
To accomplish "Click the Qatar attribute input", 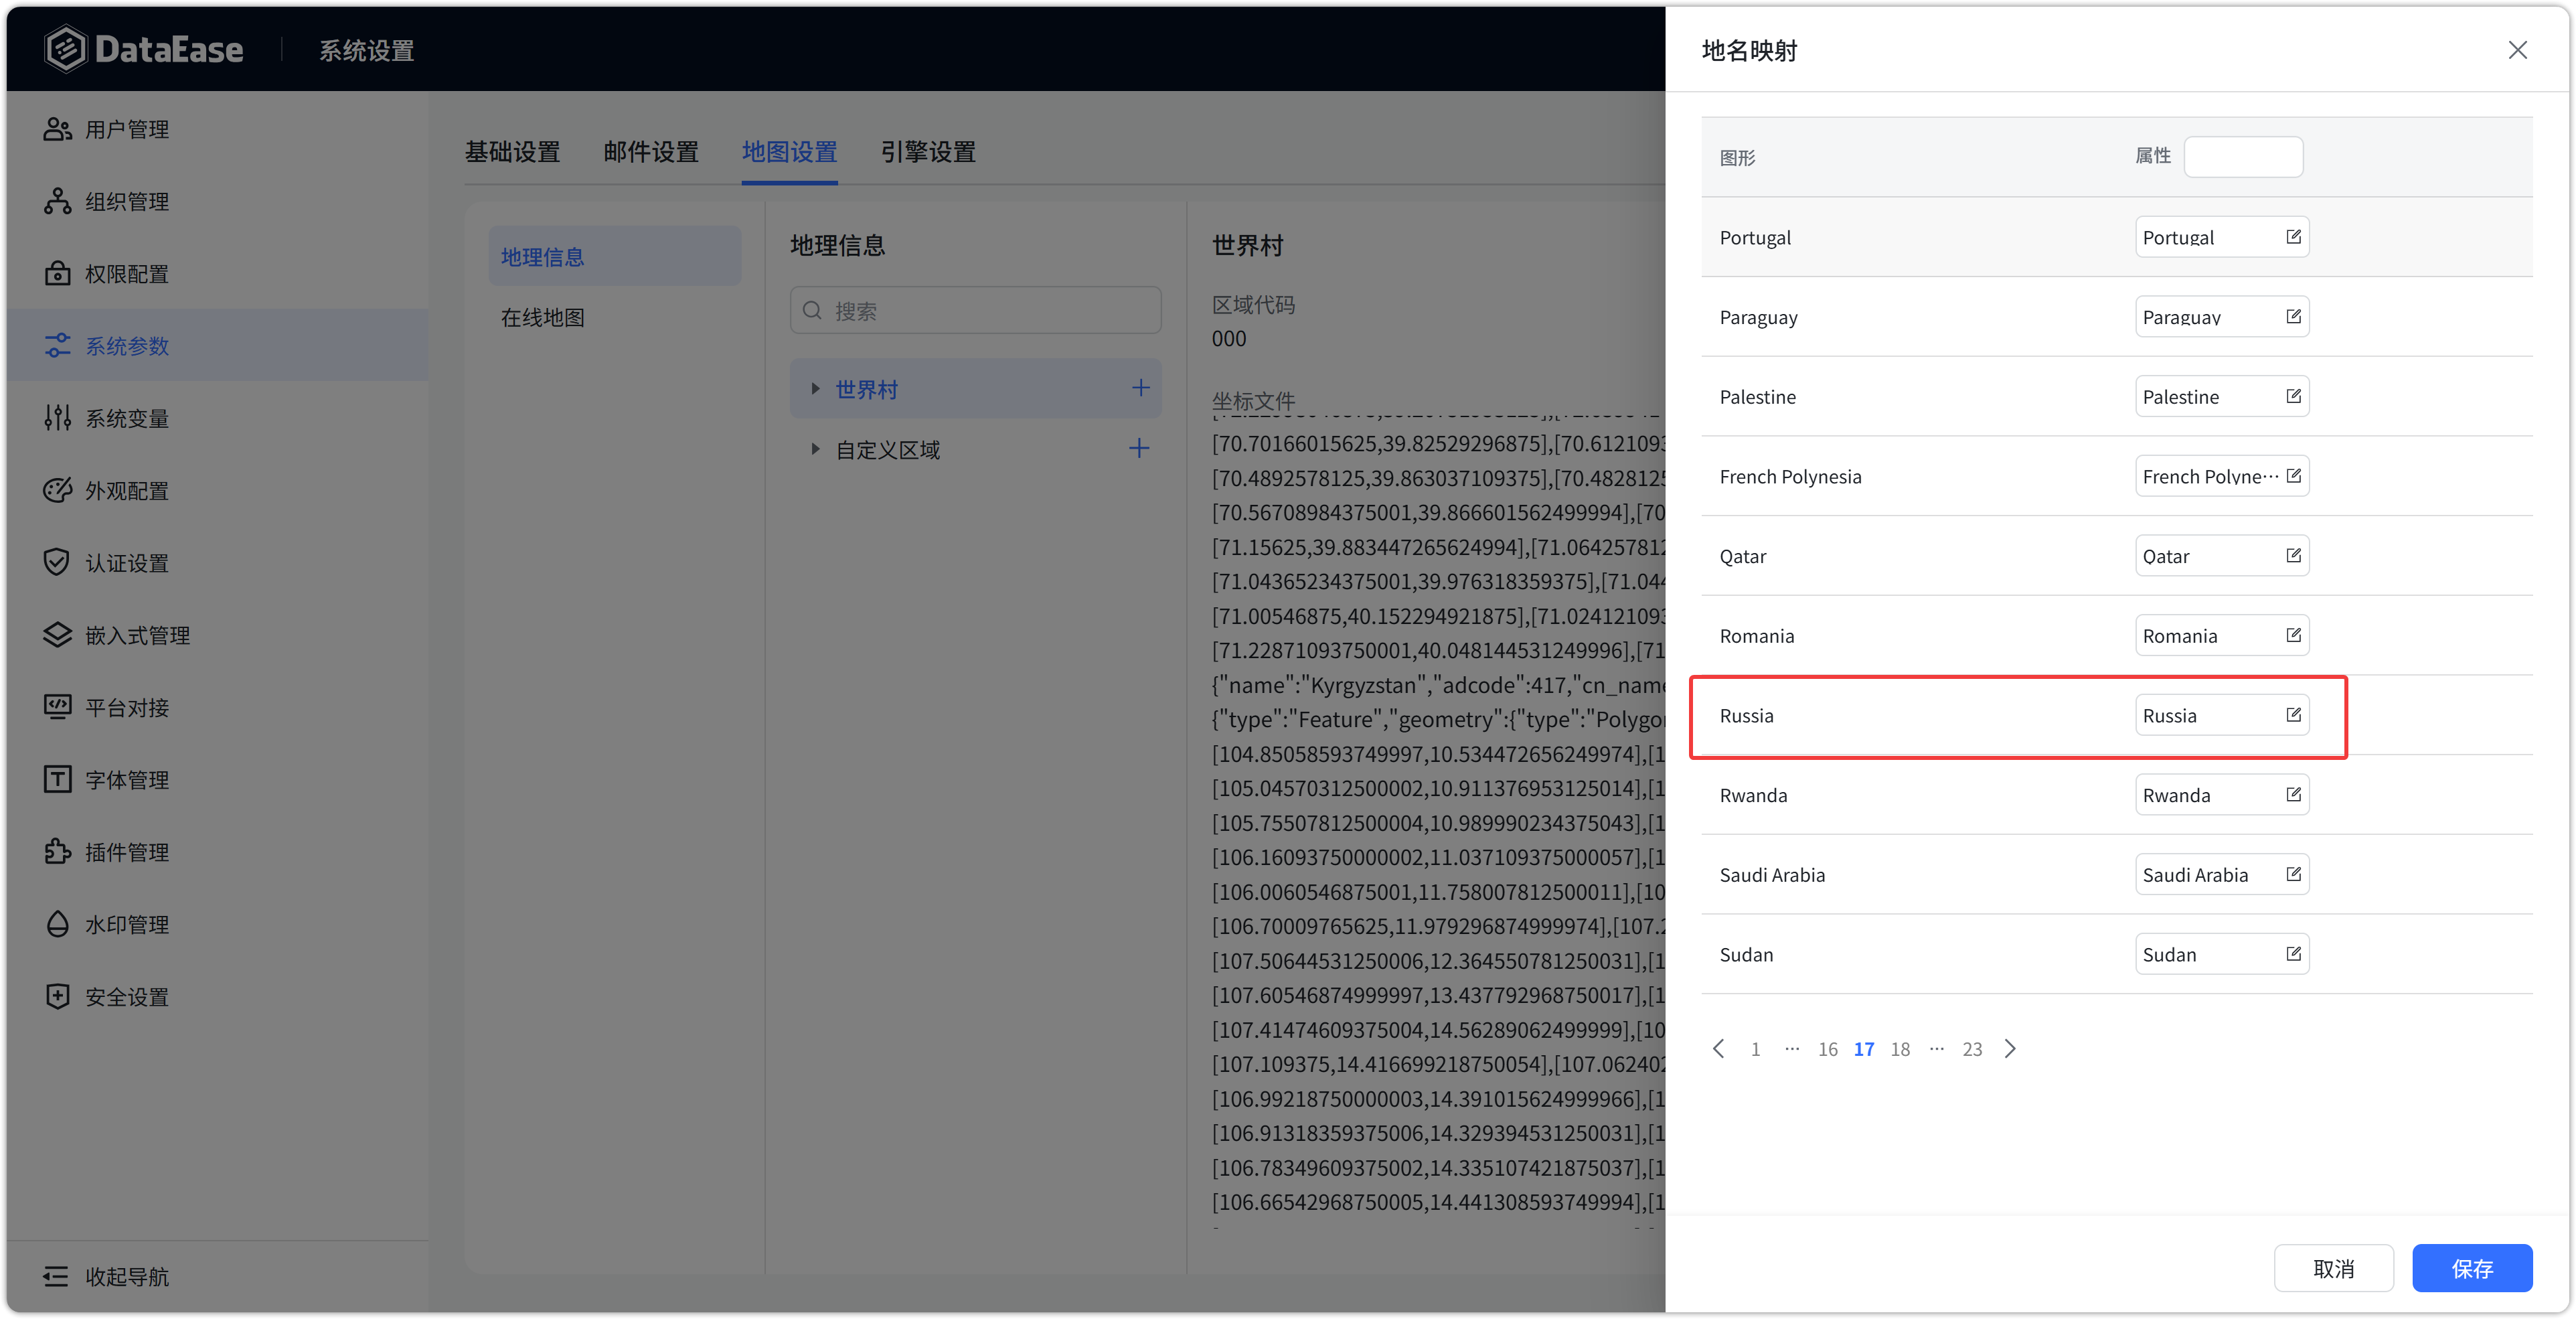I will [x=2222, y=555].
